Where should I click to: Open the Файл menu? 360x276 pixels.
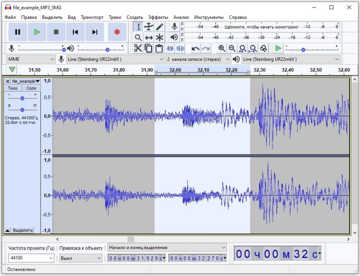10,17
